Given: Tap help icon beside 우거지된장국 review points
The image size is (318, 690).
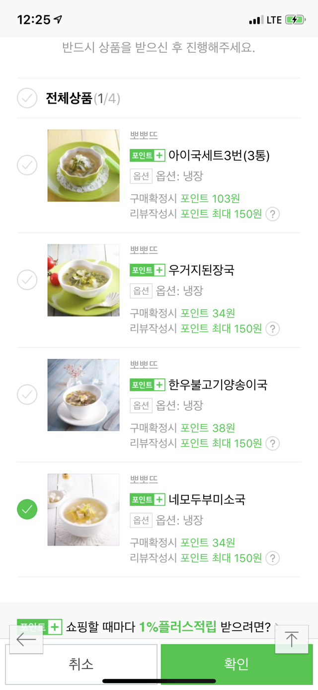Looking at the screenshot, I should coord(272,329).
